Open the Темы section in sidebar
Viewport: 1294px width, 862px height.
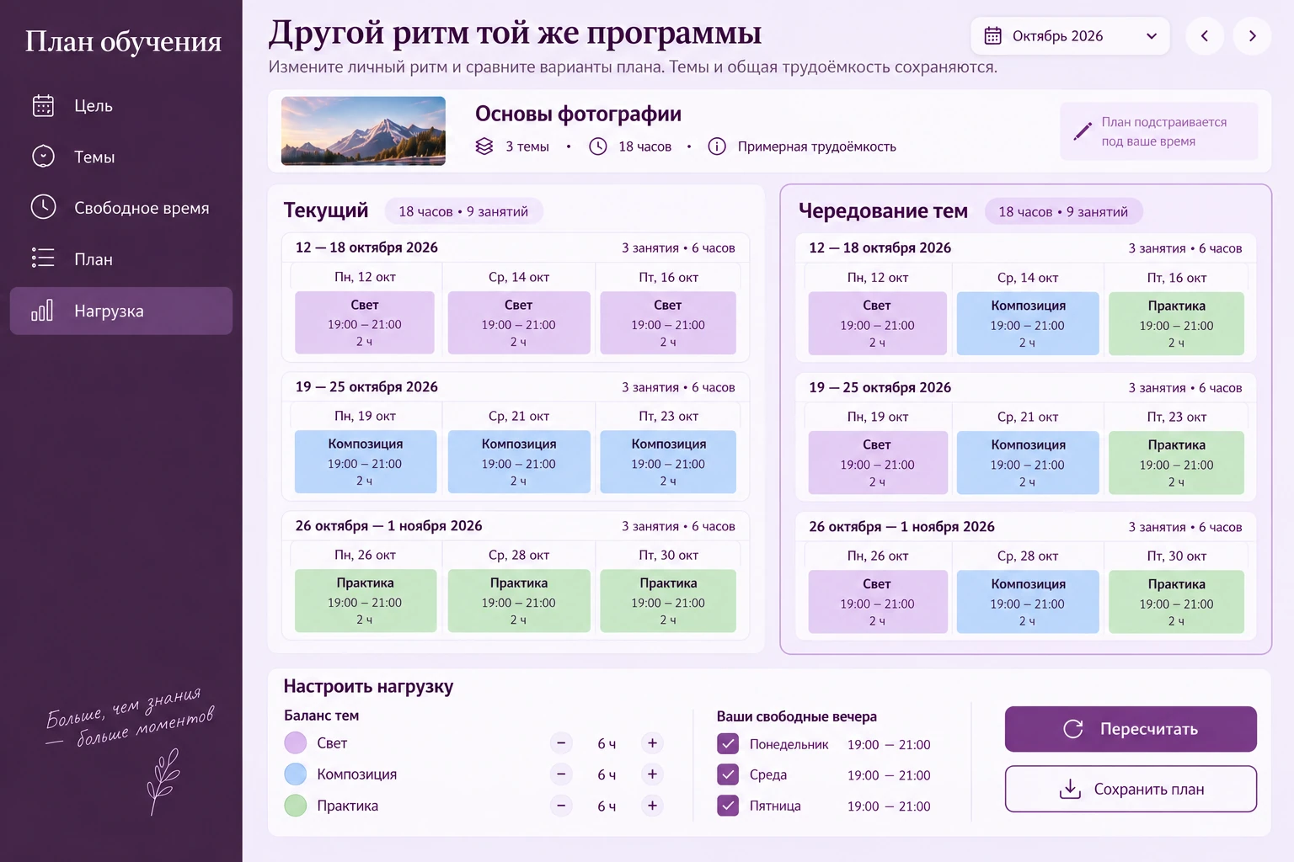[x=121, y=157]
